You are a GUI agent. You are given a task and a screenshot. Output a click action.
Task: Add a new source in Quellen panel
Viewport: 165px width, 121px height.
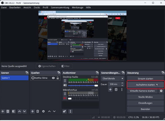point(33,111)
